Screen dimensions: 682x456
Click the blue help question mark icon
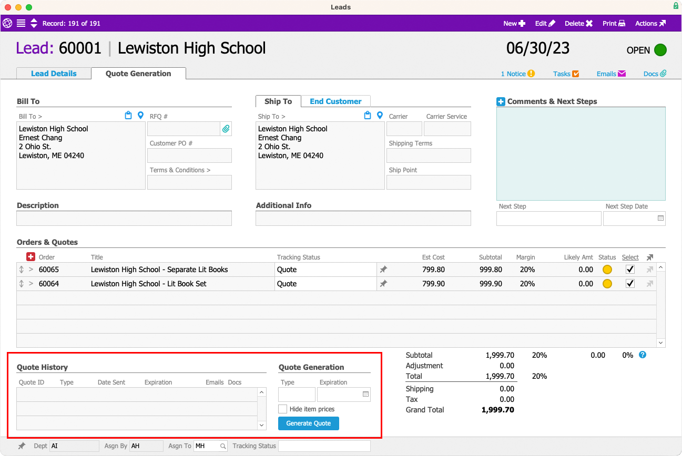[642, 355]
